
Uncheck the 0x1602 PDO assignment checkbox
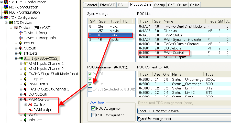(x=90, y=84)
